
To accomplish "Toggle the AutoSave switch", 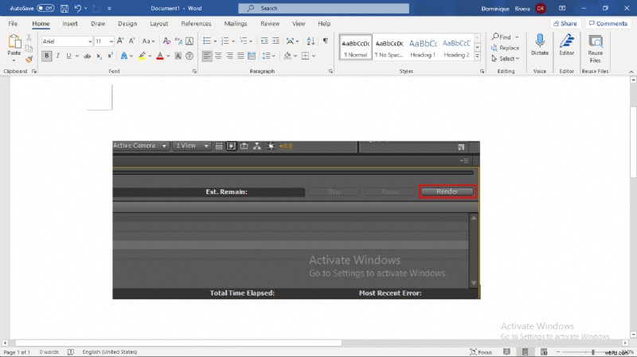I will [45, 8].
